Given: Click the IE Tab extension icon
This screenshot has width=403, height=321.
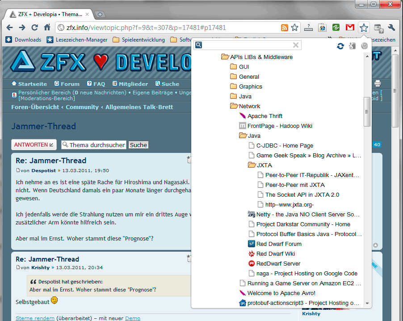Looking at the screenshot, I should 322,28.
